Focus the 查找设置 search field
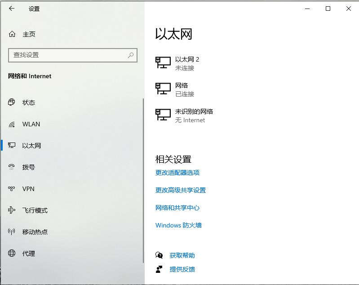 pyautogui.click(x=73, y=55)
